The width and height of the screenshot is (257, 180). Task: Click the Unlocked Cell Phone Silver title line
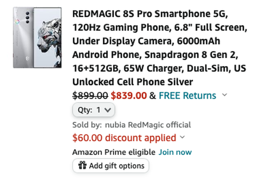[132, 82]
